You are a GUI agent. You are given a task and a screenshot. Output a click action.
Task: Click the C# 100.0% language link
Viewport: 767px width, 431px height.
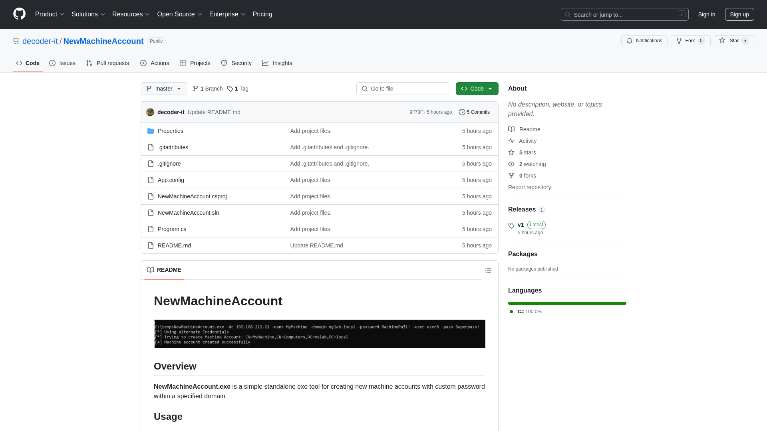click(526, 312)
